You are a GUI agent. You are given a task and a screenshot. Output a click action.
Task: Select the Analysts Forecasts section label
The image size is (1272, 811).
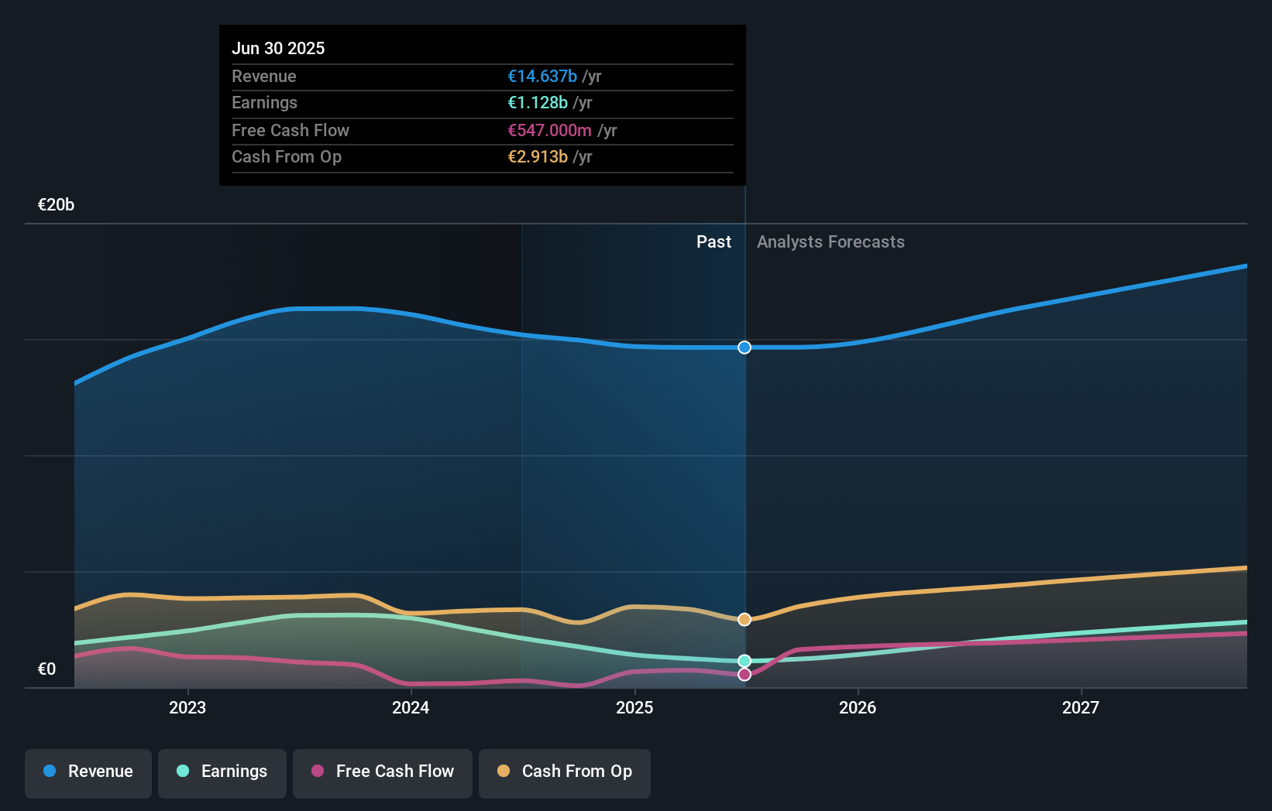coord(830,241)
